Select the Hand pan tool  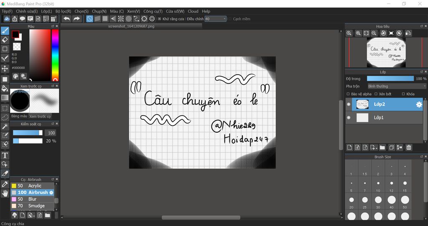click(x=5, y=193)
